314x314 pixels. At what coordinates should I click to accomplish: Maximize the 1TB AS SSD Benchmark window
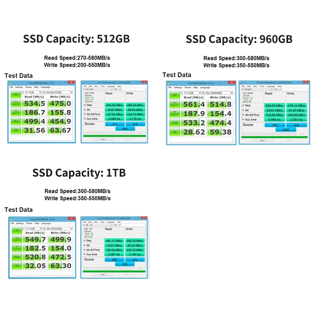(139, 218)
